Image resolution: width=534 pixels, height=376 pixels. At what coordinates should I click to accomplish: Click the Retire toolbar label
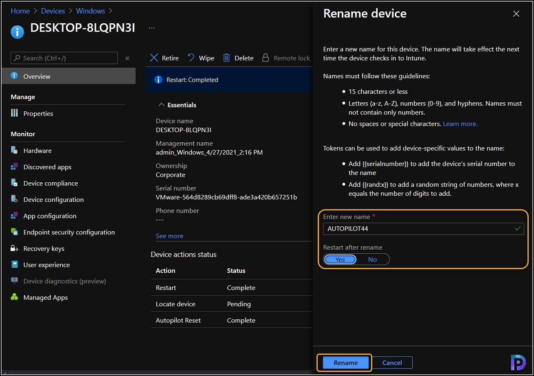tap(170, 58)
